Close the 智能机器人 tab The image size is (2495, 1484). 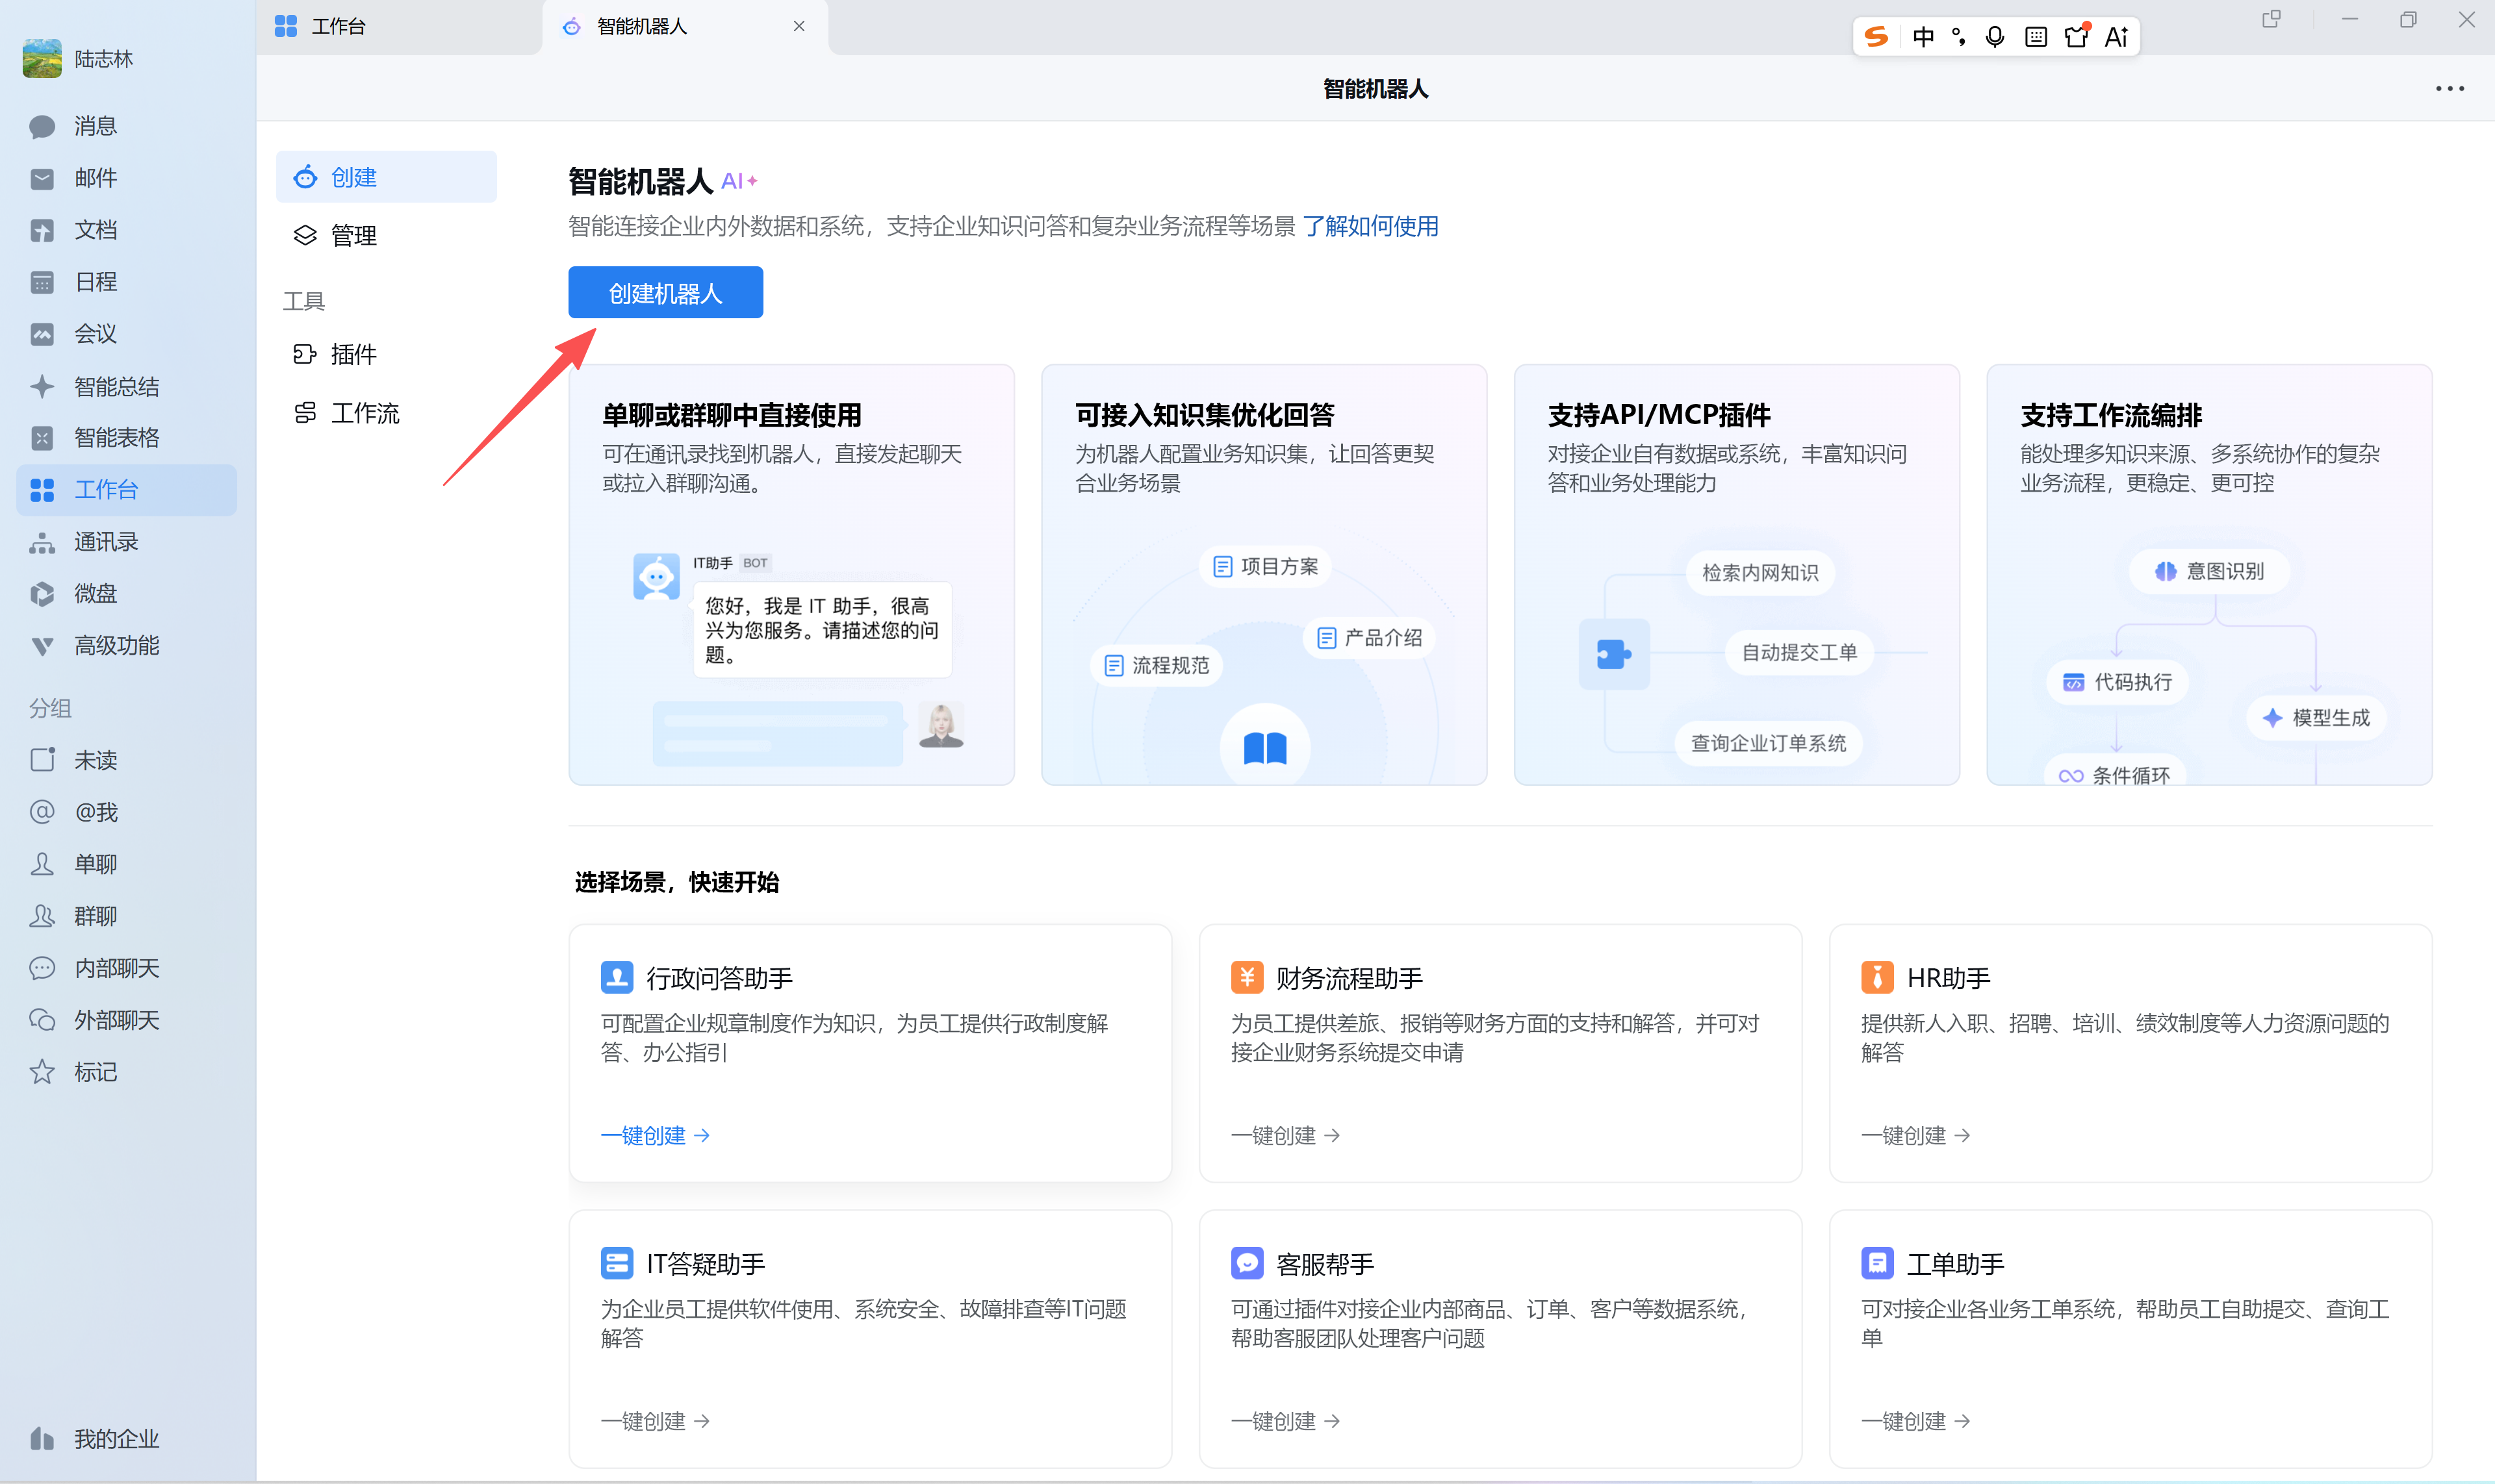click(x=799, y=27)
